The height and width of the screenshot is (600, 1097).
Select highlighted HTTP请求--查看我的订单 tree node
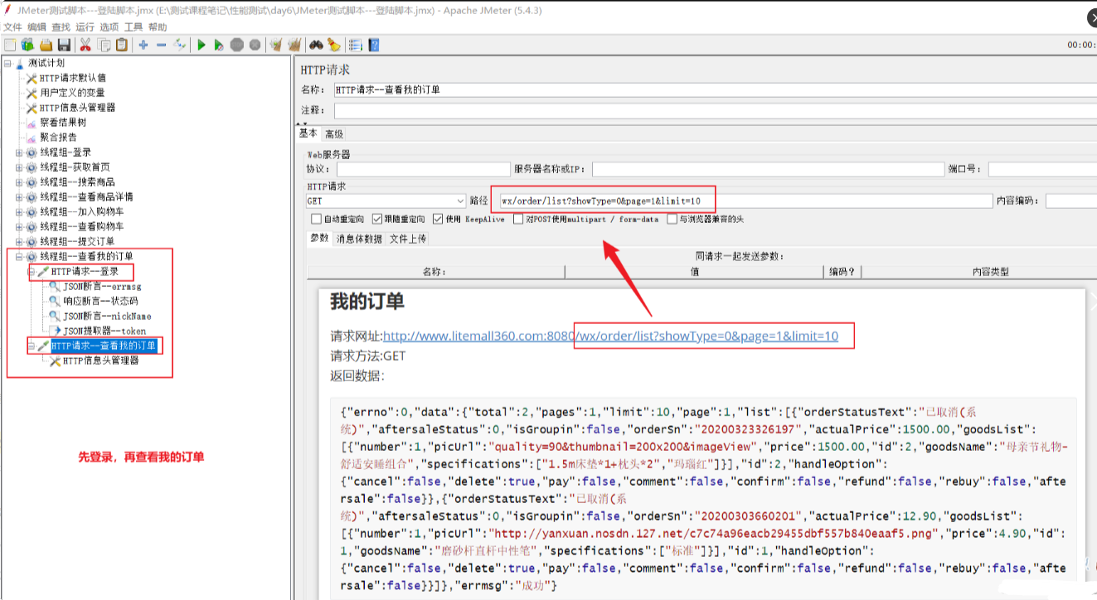103,346
